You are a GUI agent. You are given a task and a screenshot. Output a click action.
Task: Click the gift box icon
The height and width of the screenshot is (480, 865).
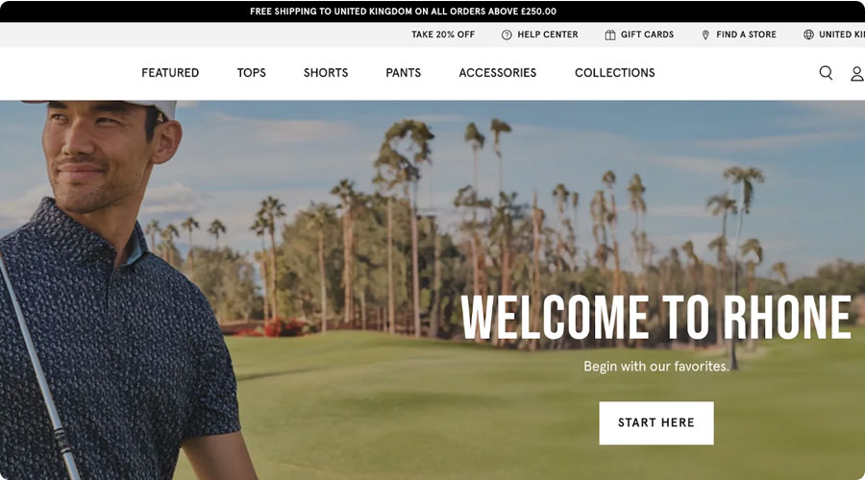(x=610, y=35)
